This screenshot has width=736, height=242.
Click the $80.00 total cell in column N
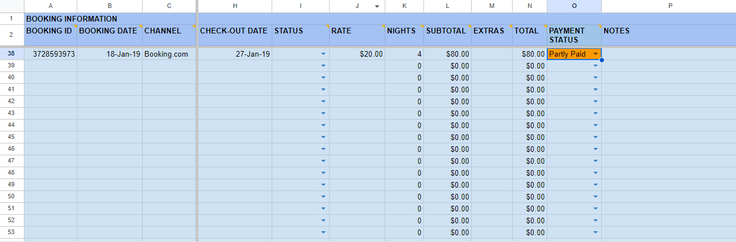click(x=530, y=54)
